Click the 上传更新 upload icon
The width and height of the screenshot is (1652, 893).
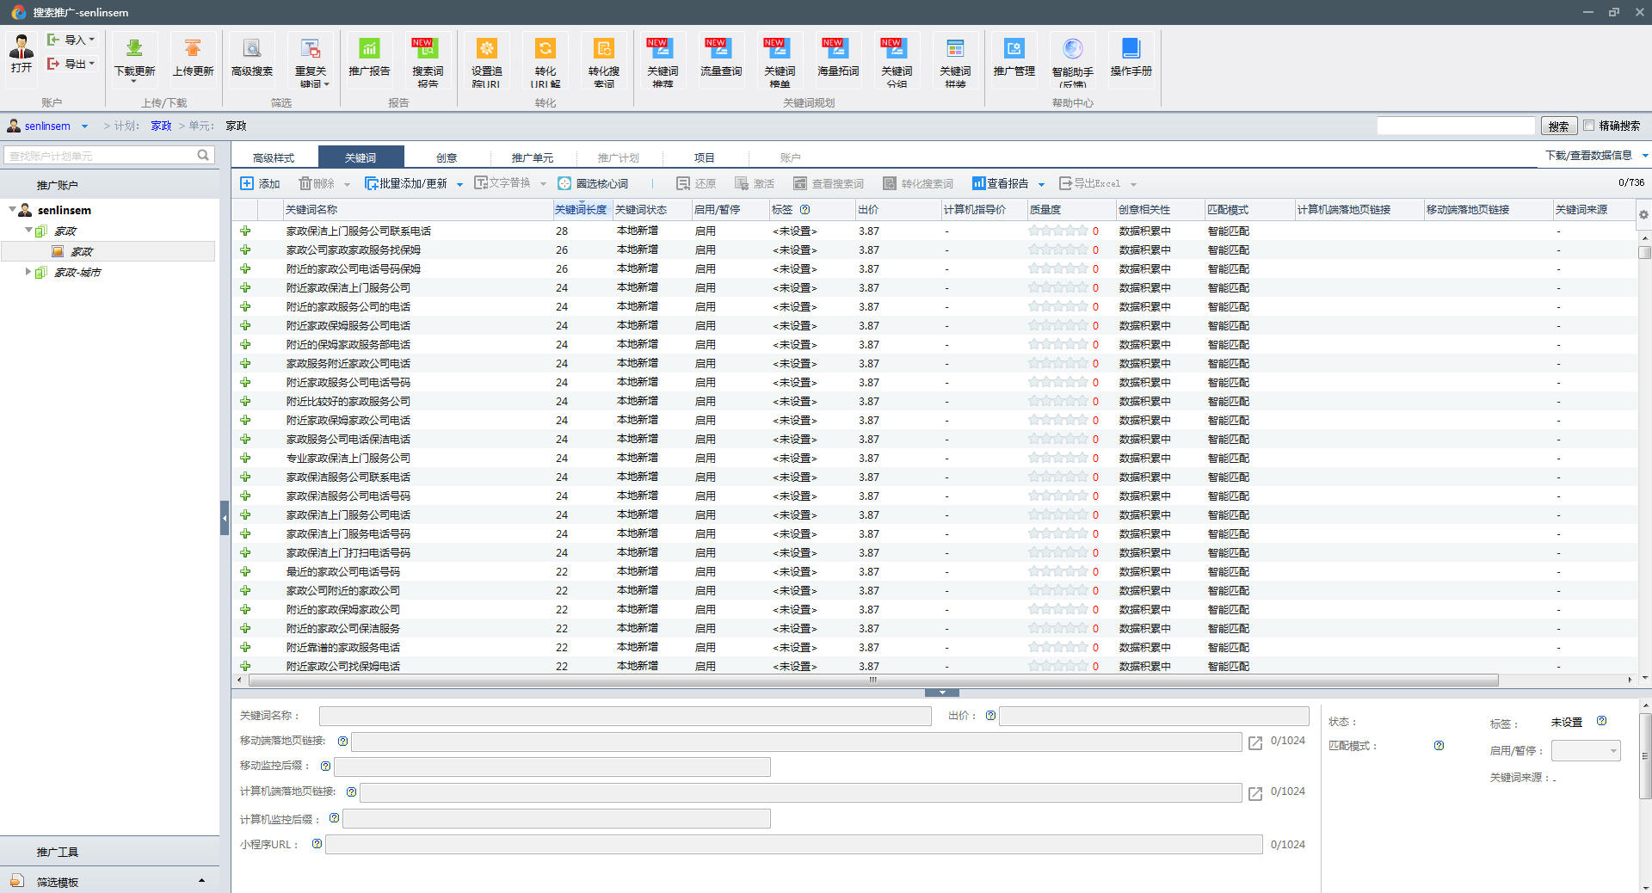(193, 49)
